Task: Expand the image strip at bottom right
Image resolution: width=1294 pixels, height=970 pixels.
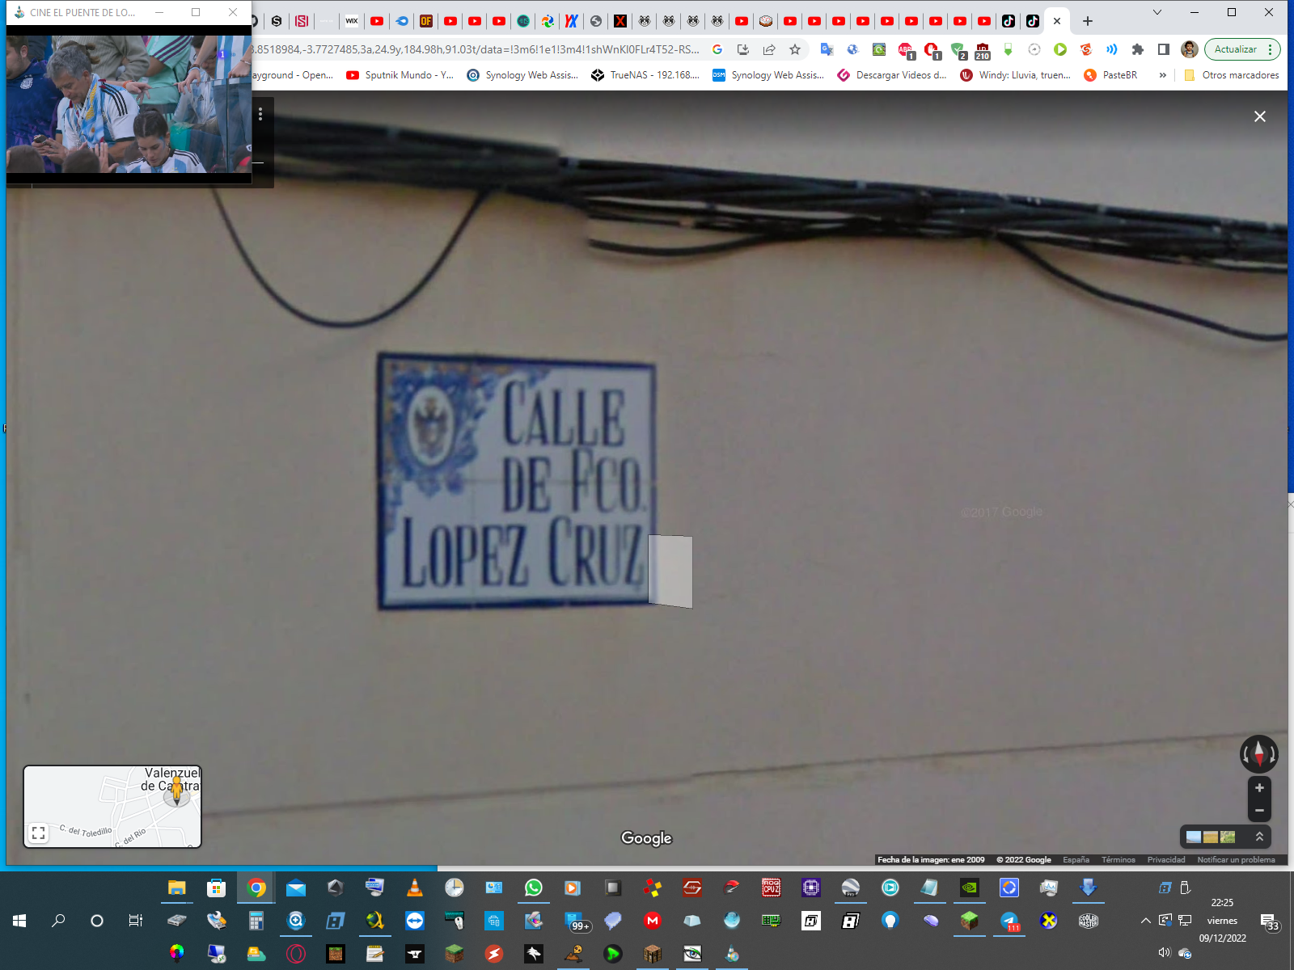Action: tap(1259, 837)
